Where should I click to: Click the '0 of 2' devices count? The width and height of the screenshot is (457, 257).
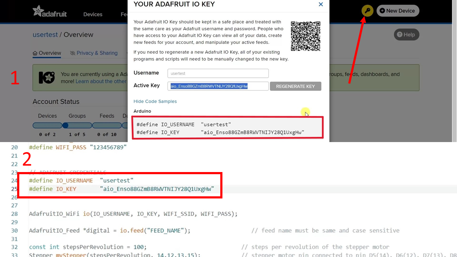pos(47,134)
